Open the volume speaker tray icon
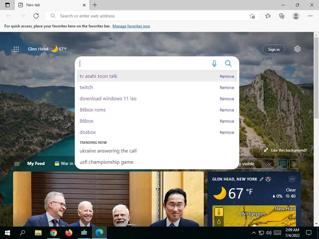 (x=269, y=233)
